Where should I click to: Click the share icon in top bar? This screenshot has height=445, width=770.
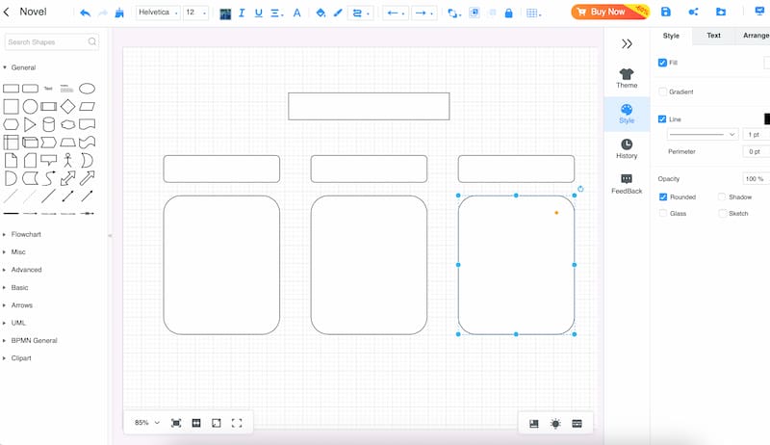tap(693, 12)
